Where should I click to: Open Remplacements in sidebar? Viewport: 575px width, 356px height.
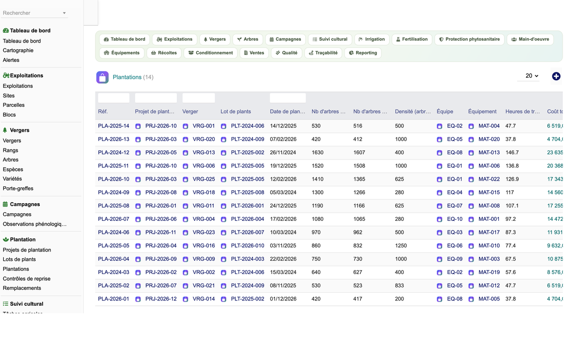coord(22,288)
